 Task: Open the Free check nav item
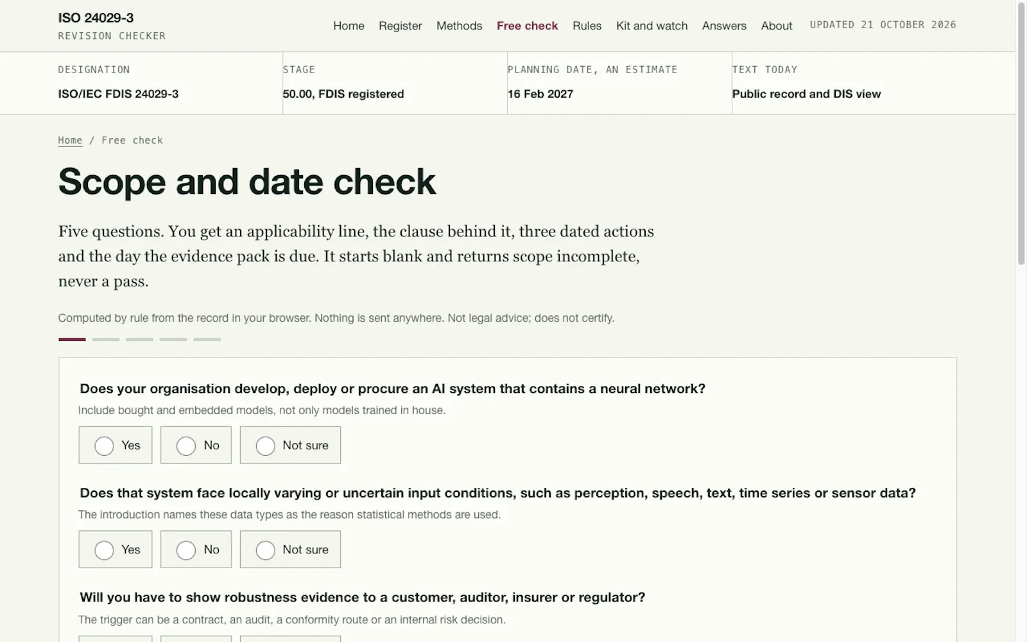(527, 26)
